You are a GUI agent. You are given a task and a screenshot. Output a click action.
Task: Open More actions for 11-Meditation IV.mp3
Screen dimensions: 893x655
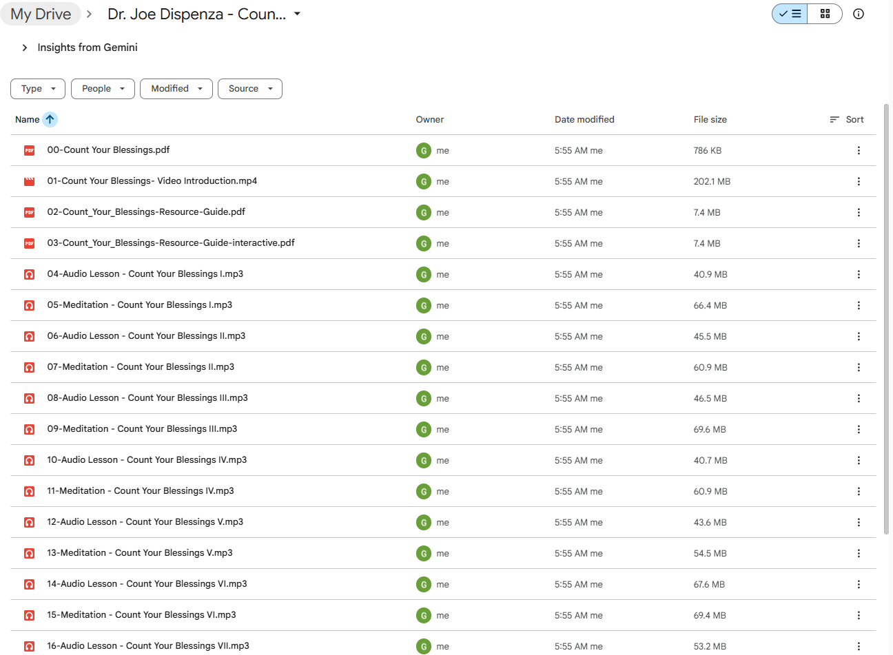[859, 491]
